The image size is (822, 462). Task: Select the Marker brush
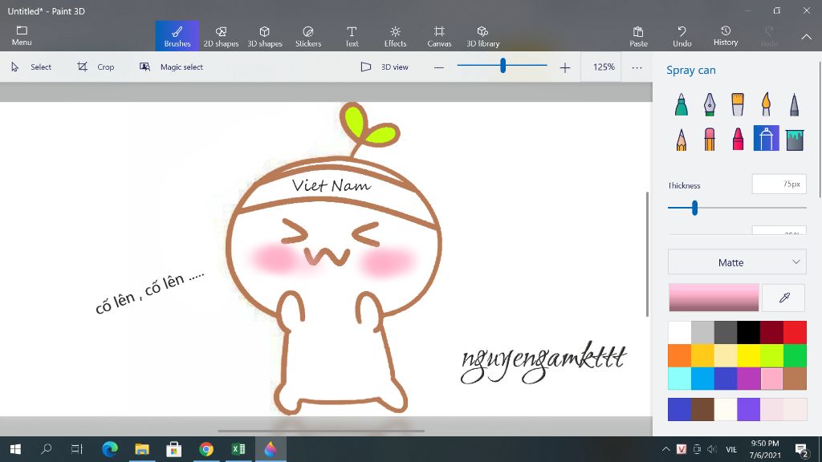[x=681, y=104]
